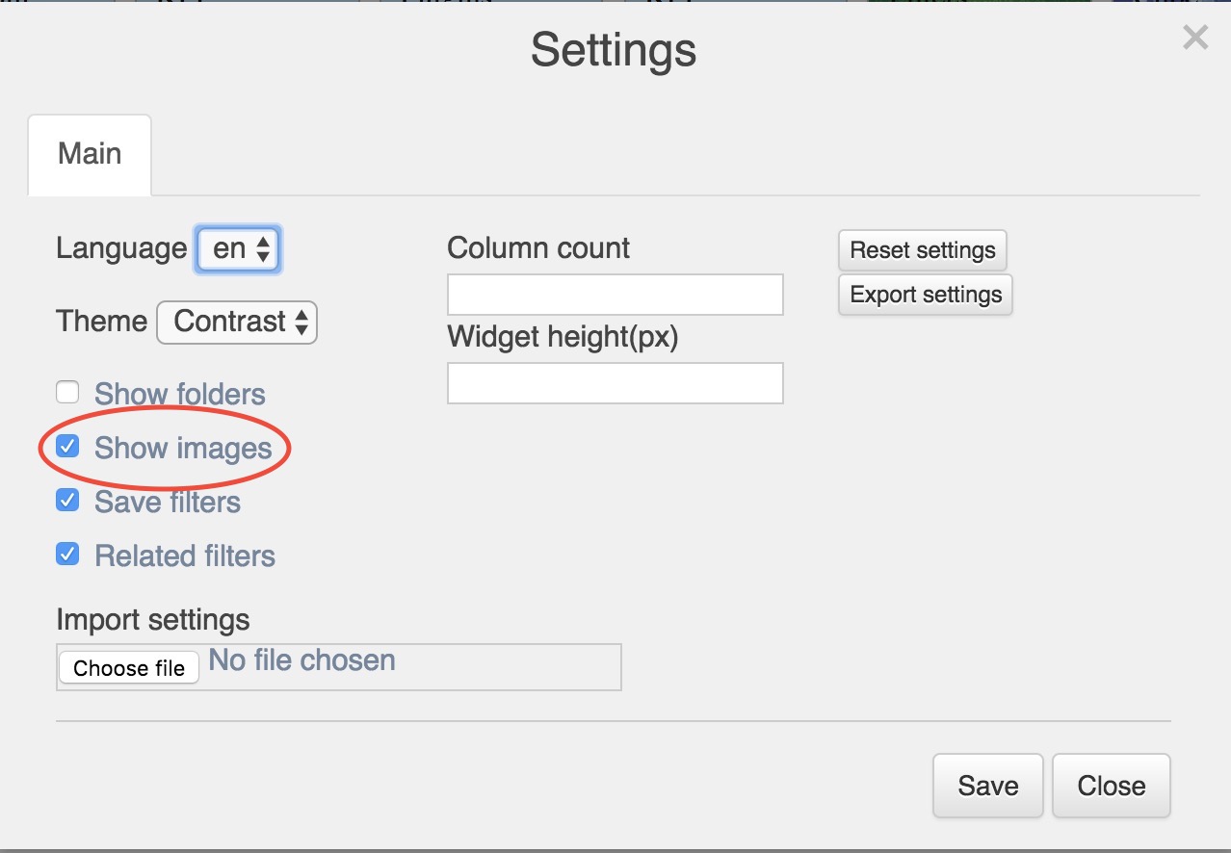1231x853 pixels.
Task: Open the Language dropdown
Action: point(239,249)
